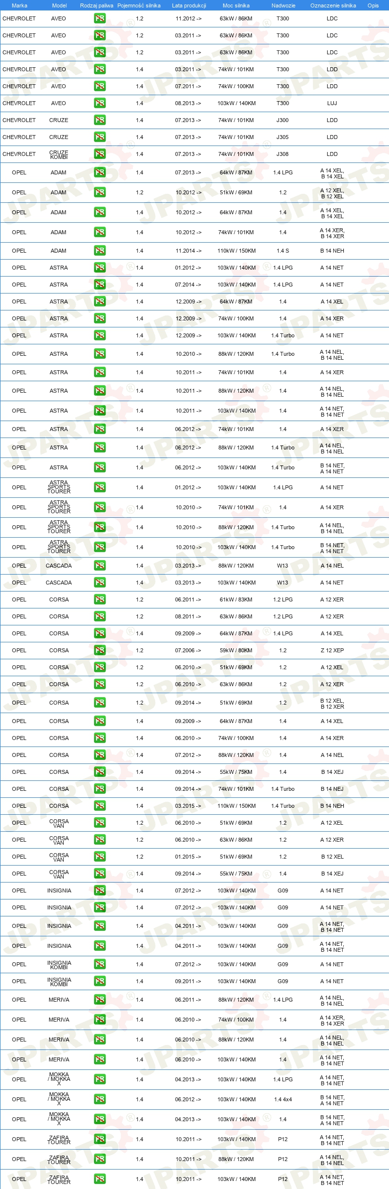Select the '61kW / 83KM' power cell
The image size is (389, 1189).
tap(236, 599)
